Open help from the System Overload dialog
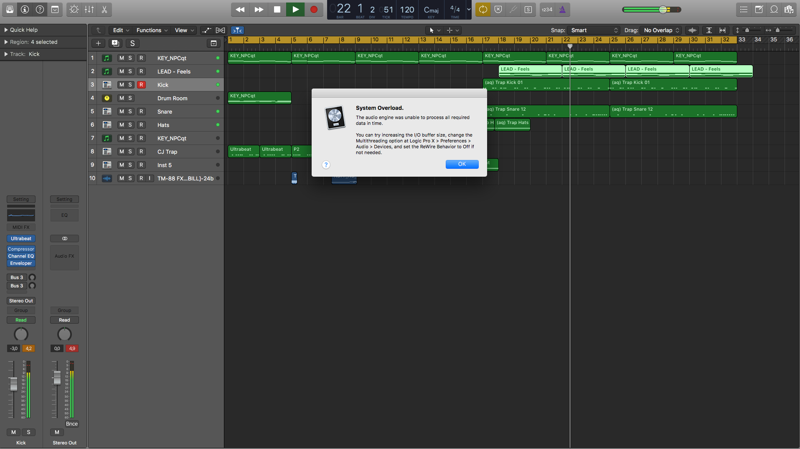 [326, 165]
